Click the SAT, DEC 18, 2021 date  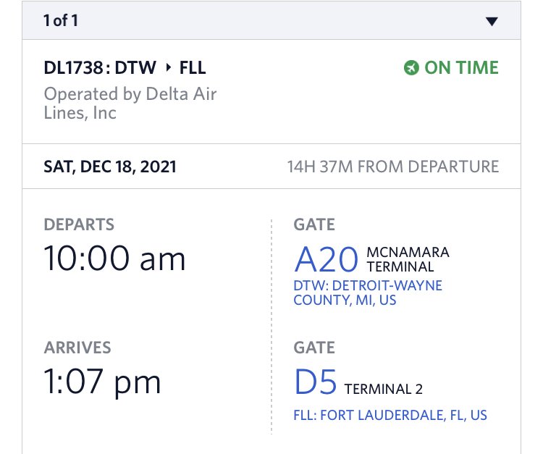pyautogui.click(x=110, y=167)
